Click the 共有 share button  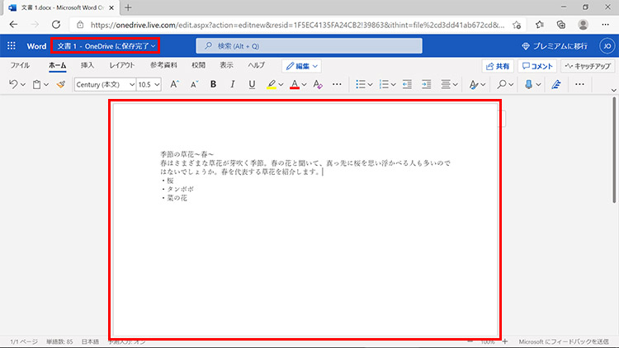(498, 65)
